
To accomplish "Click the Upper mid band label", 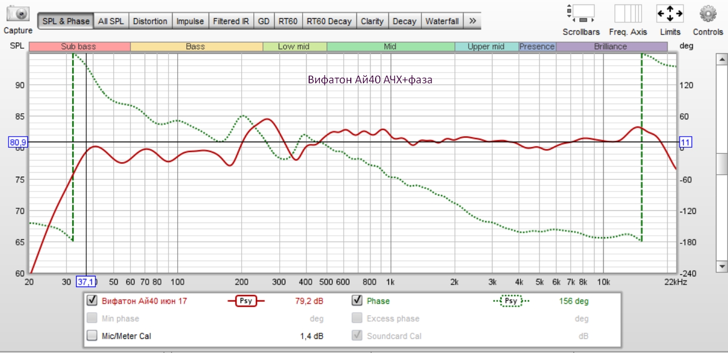I will pos(486,47).
